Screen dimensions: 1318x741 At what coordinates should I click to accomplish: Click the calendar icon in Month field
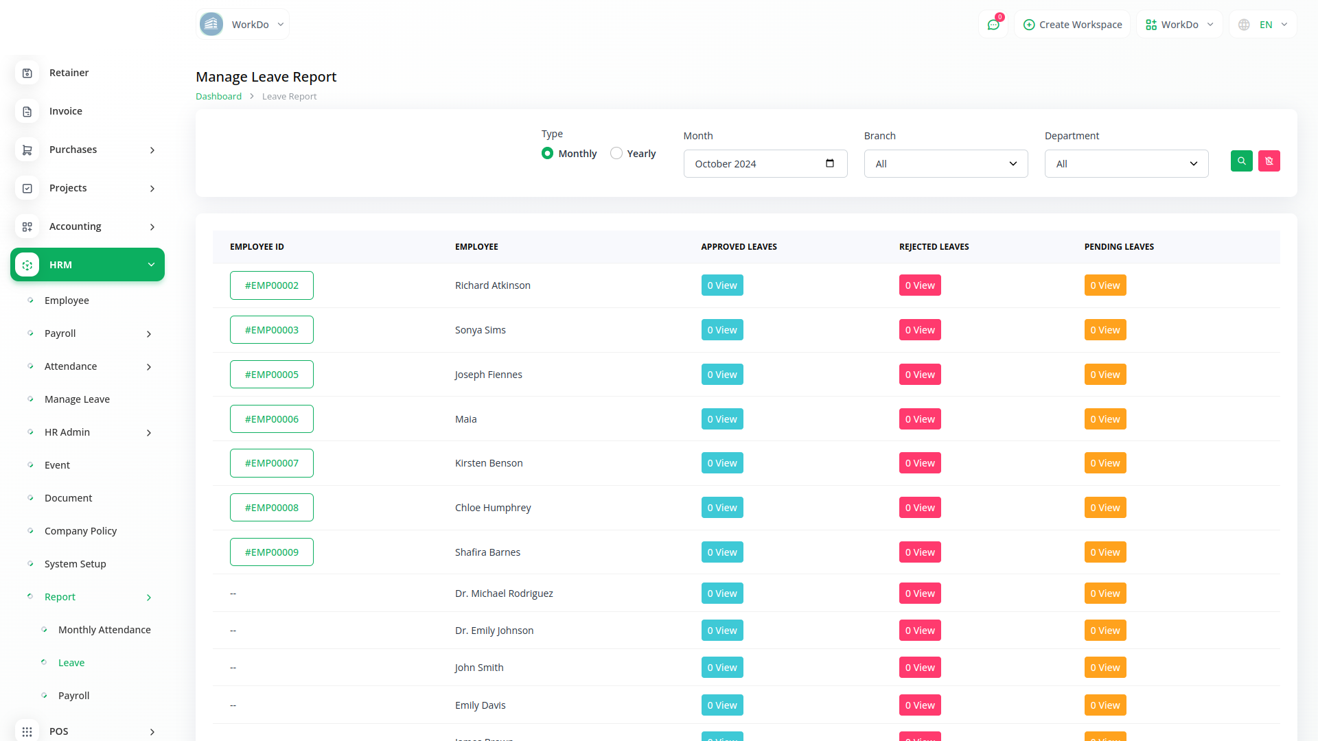coord(829,163)
